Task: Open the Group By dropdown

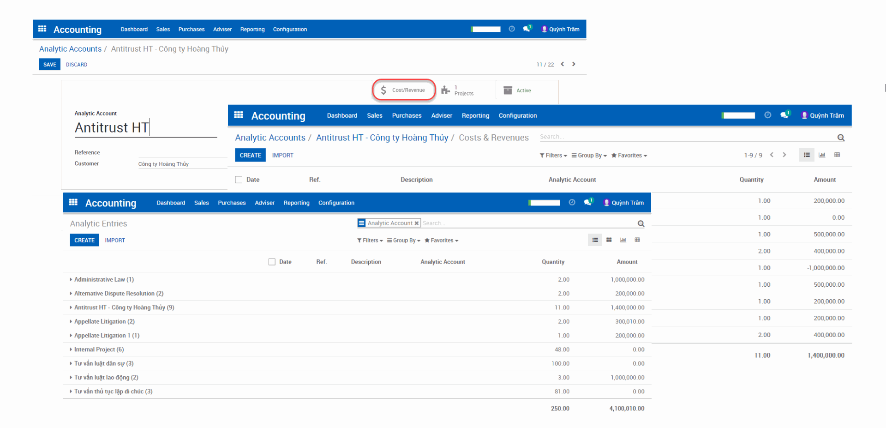Action: [403, 240]
